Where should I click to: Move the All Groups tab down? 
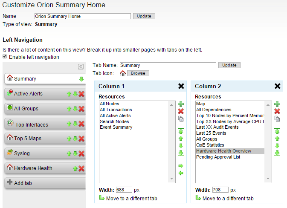click(75, 109)
